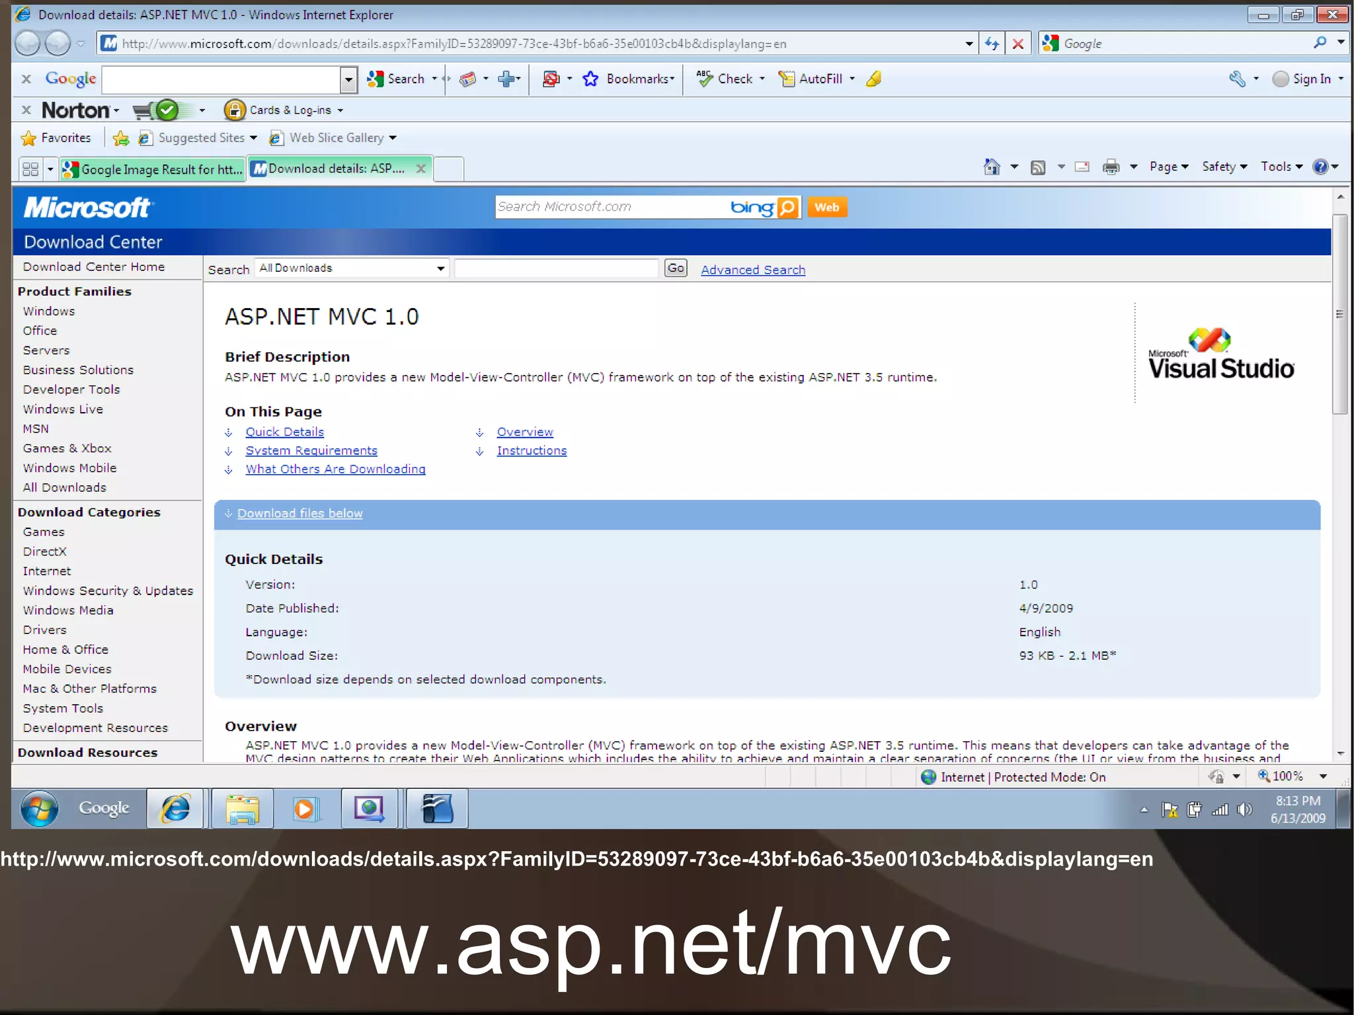Click the Visual Studio logo image
This screenshot has width=1354, height=1015.
pyautogui.click(x=1220, y=354)
